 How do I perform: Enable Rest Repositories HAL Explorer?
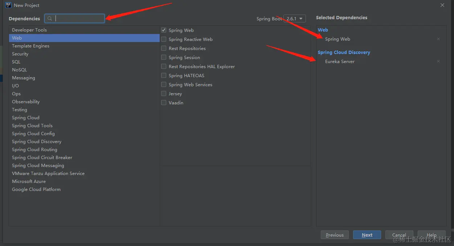[x=164, y=66]
